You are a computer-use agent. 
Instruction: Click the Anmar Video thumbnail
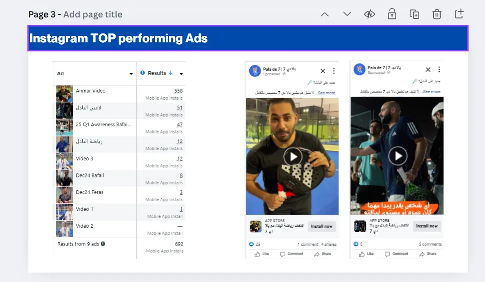click(64, 93)
